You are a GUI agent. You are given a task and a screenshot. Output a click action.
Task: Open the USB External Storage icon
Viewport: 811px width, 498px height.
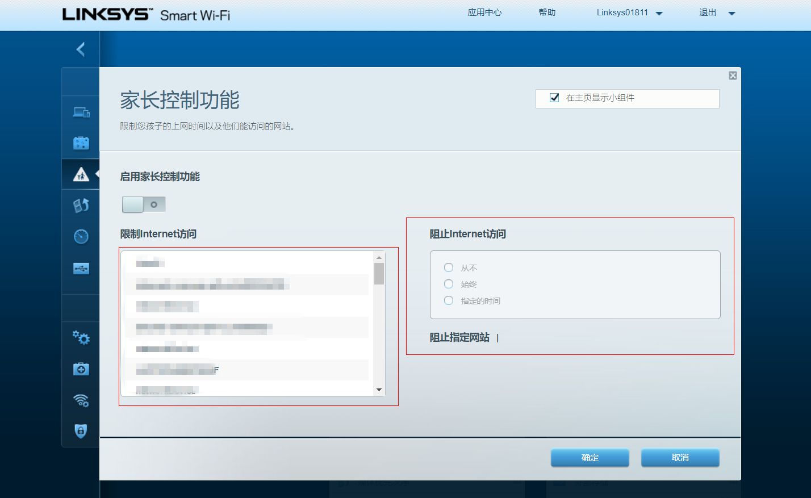click(81, 269)
